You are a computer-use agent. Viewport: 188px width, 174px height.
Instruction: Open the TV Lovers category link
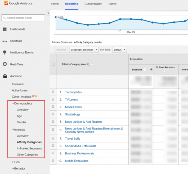click(x=71, y=99)
